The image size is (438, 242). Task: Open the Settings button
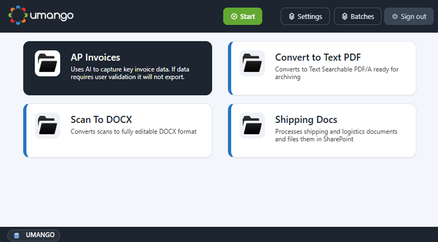[x=305, y=16]
